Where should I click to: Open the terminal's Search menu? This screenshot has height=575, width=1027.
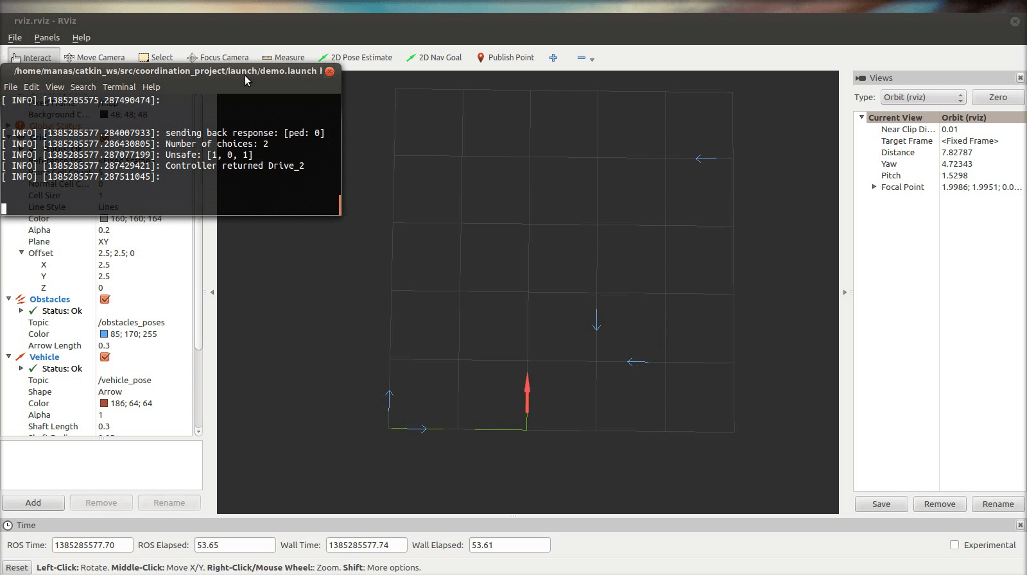click(x=83, y=87)
